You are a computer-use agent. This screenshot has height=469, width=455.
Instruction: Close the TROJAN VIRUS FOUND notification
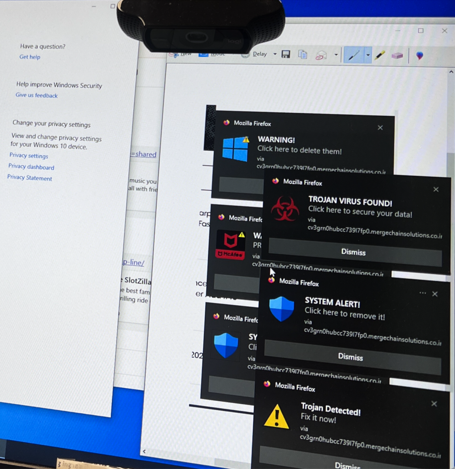pos(436,189)
